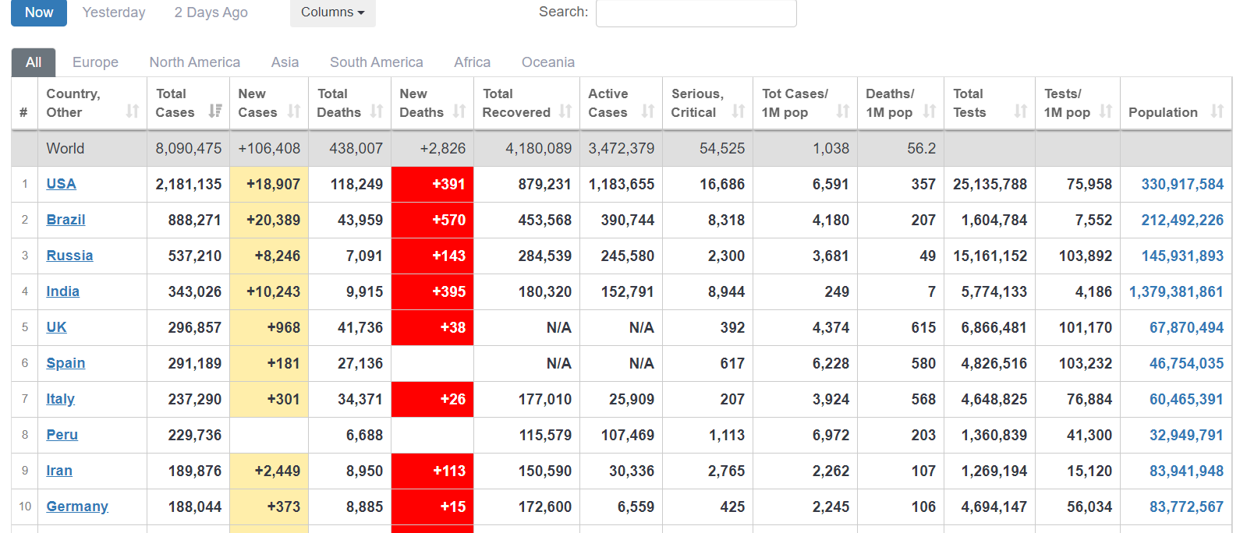1247x533 pixels.
Task: Select USA new deaths cell +391
Action: pos(432,184)
